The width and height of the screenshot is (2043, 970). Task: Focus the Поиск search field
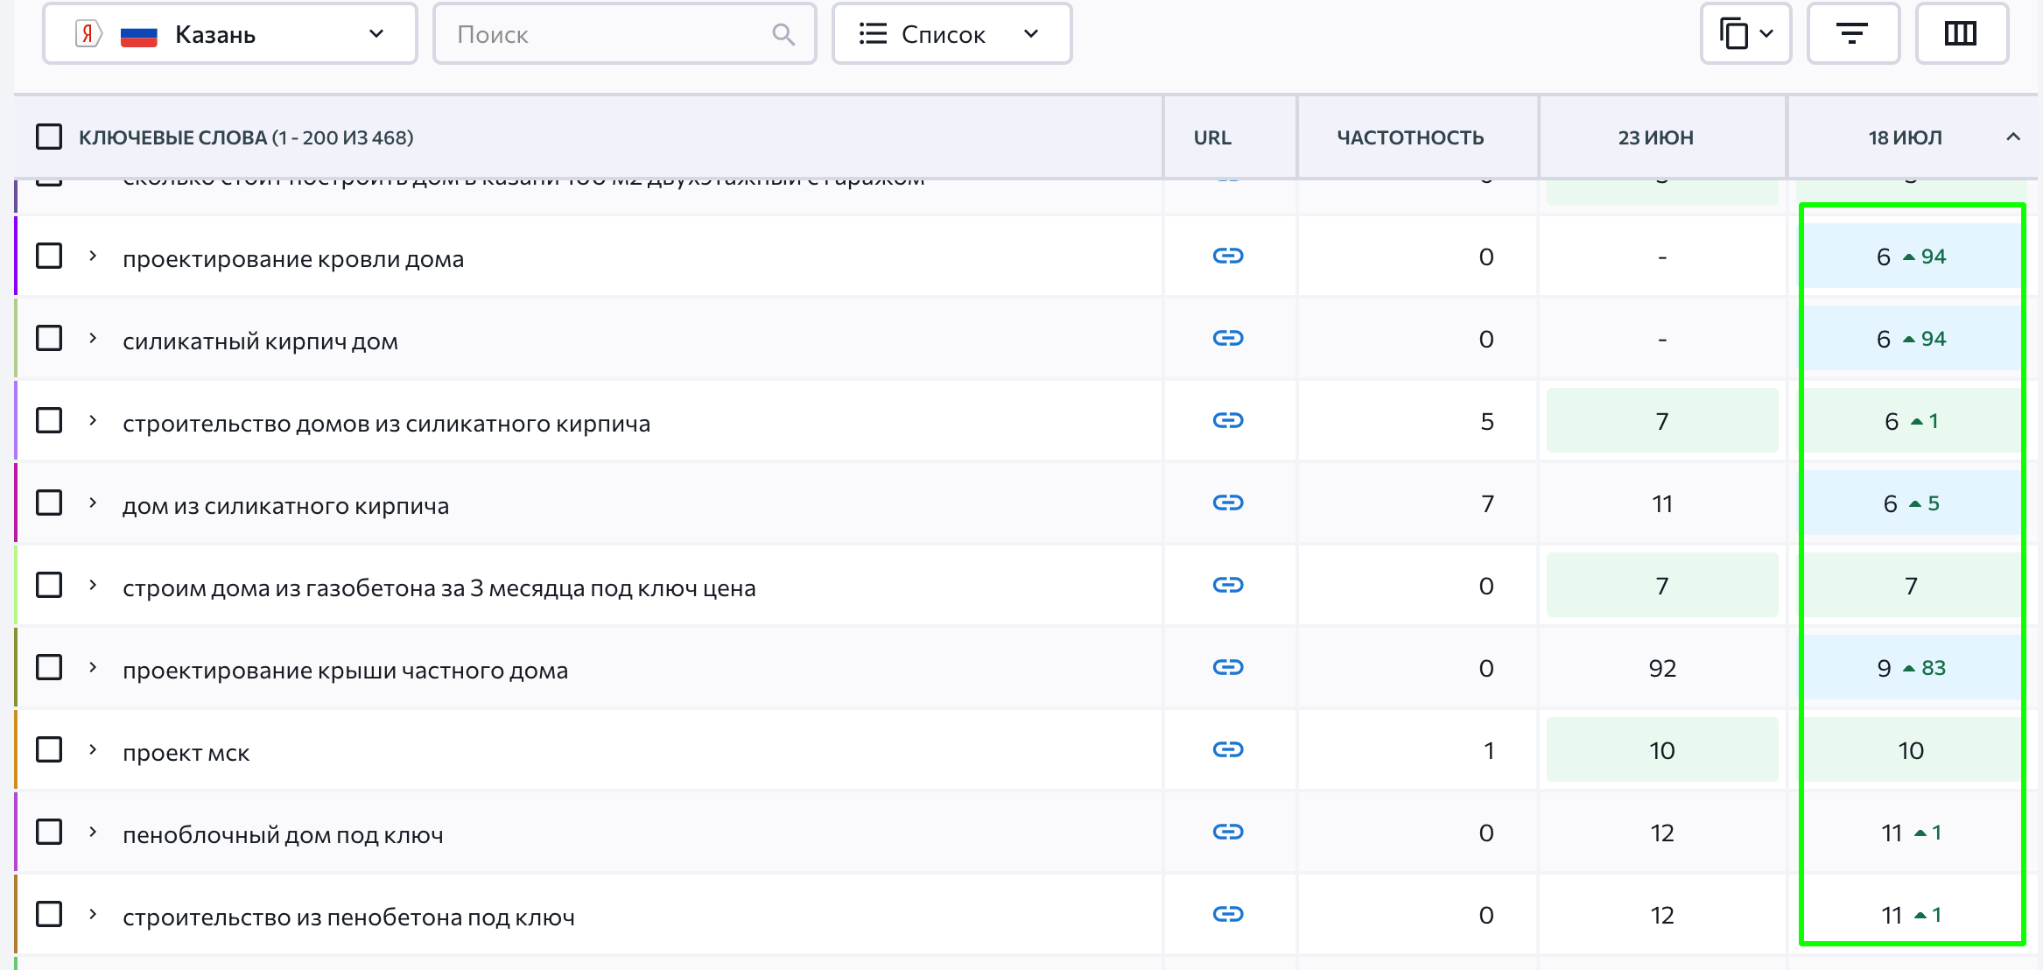click(624, 34)
